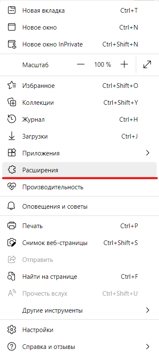The height and width of the screenshot is (354, 159).
Task: Expand the Другие инструменты submenu arrow
Action: [148, 310]
